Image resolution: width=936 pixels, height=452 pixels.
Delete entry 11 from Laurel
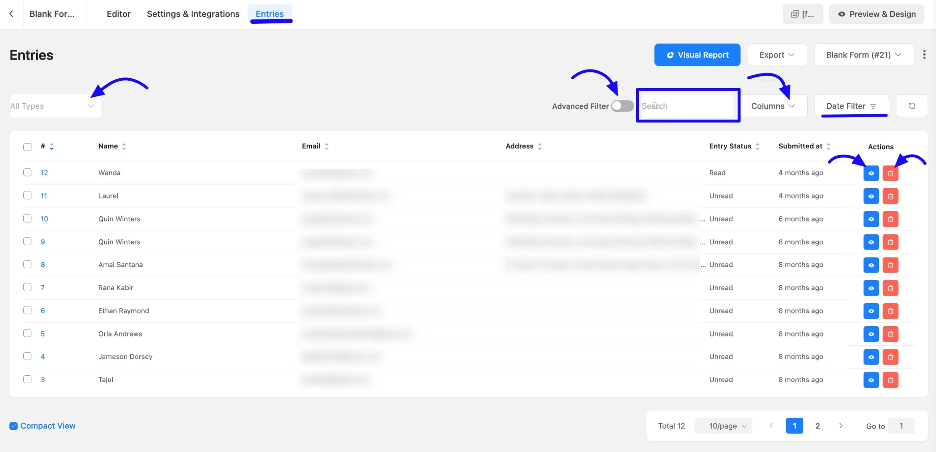[890, 196]
